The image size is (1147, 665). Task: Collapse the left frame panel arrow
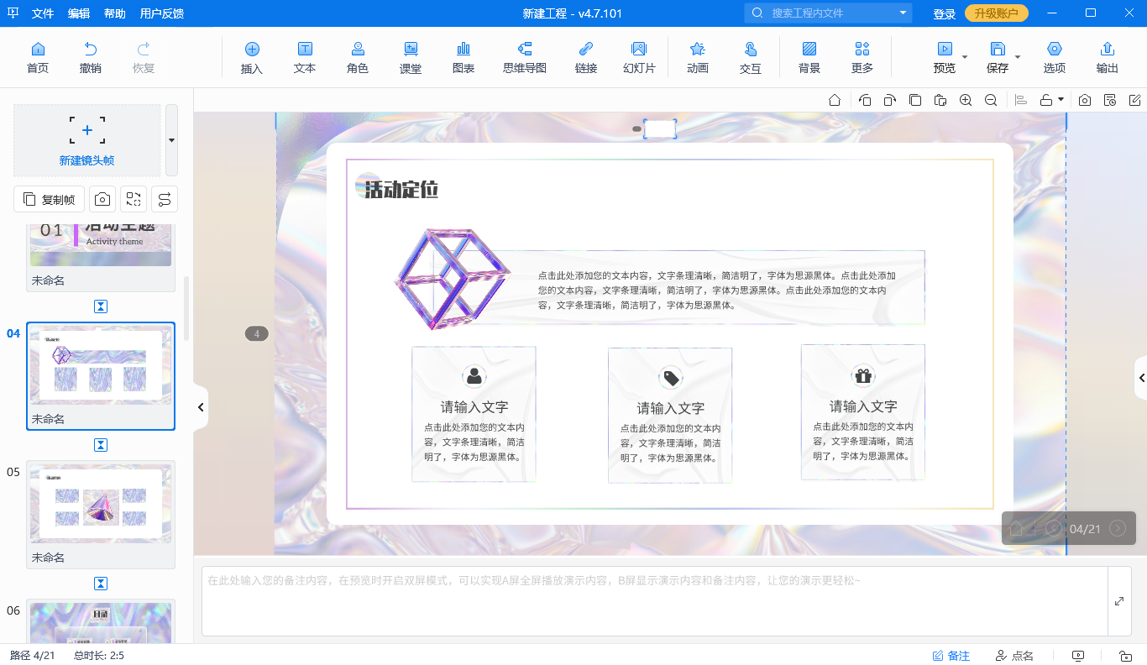[201, 407]
